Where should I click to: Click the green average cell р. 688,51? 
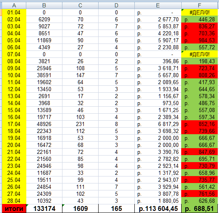pyautogui.click(x=199, y=208)
